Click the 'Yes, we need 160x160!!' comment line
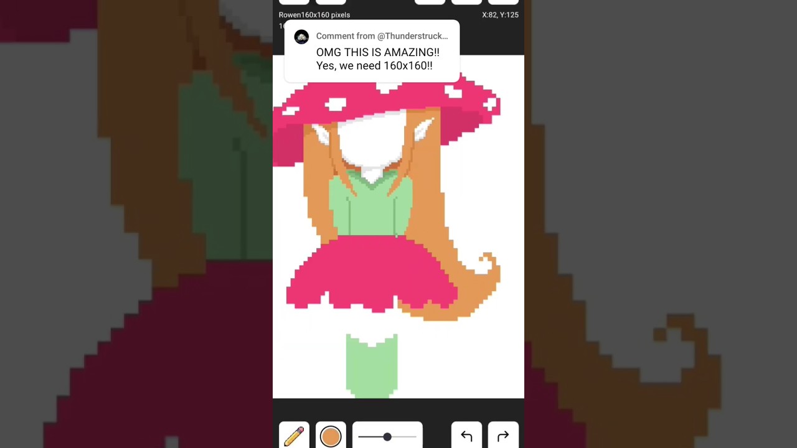The height and width of the screenshot is (448, 797). coord(374,65)
